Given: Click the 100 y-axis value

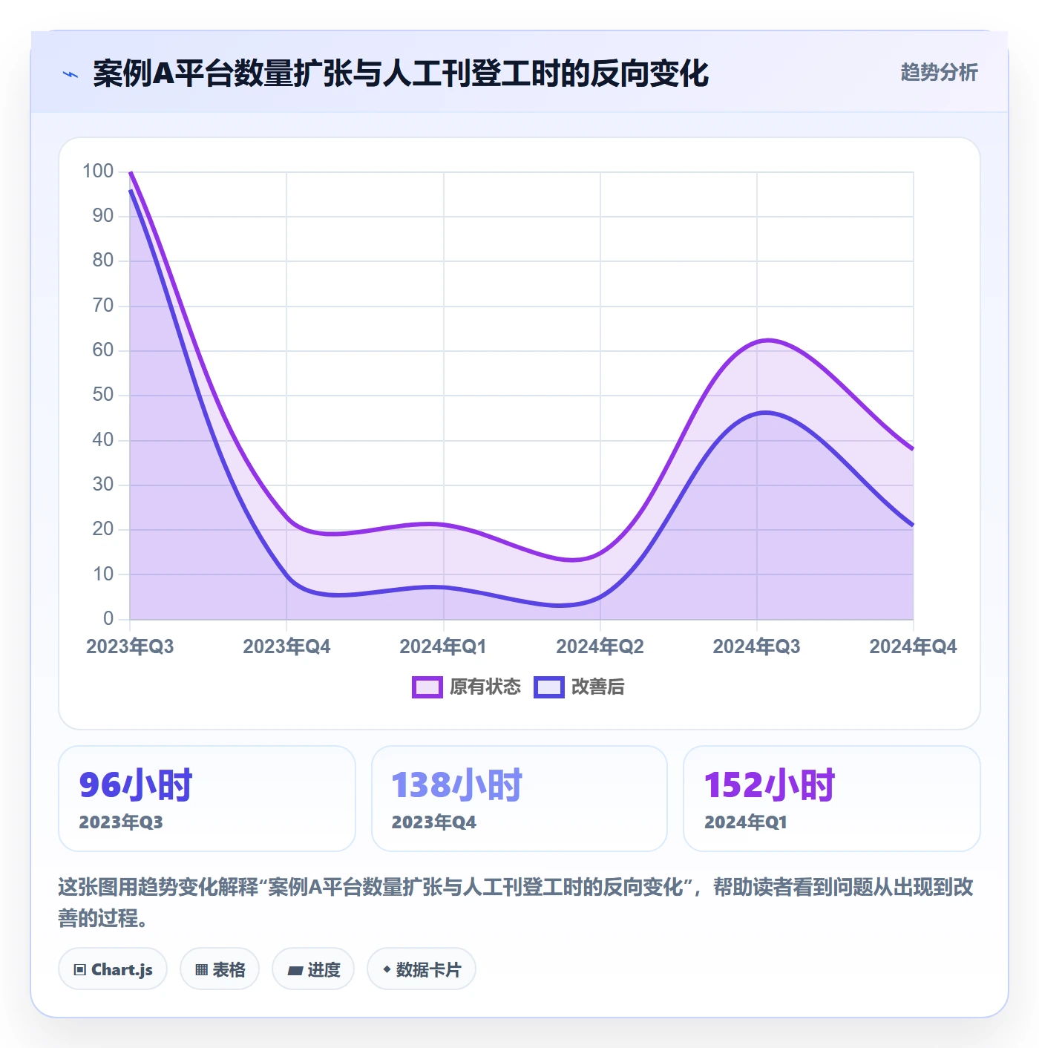Looking at the screenshot, I should coord(98,171).
